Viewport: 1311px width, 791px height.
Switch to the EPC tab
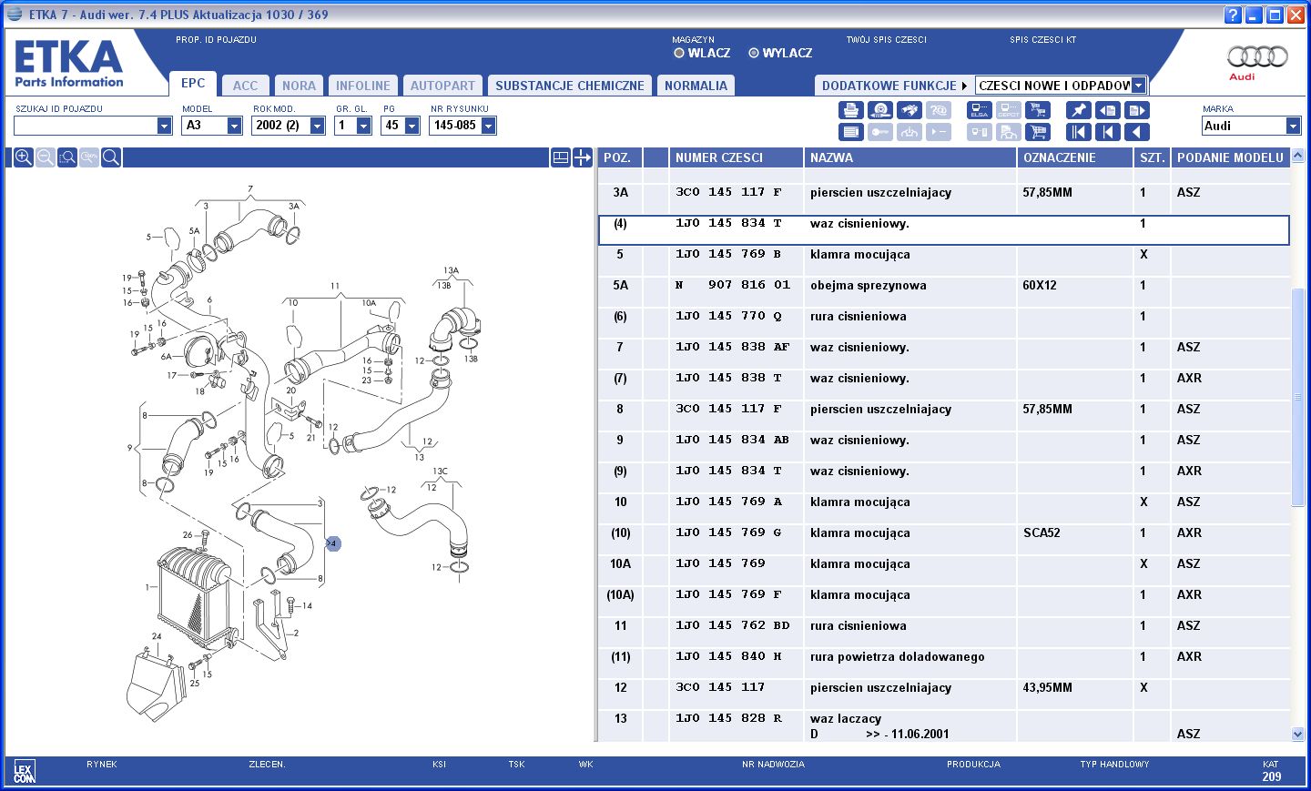pos(193,83)
